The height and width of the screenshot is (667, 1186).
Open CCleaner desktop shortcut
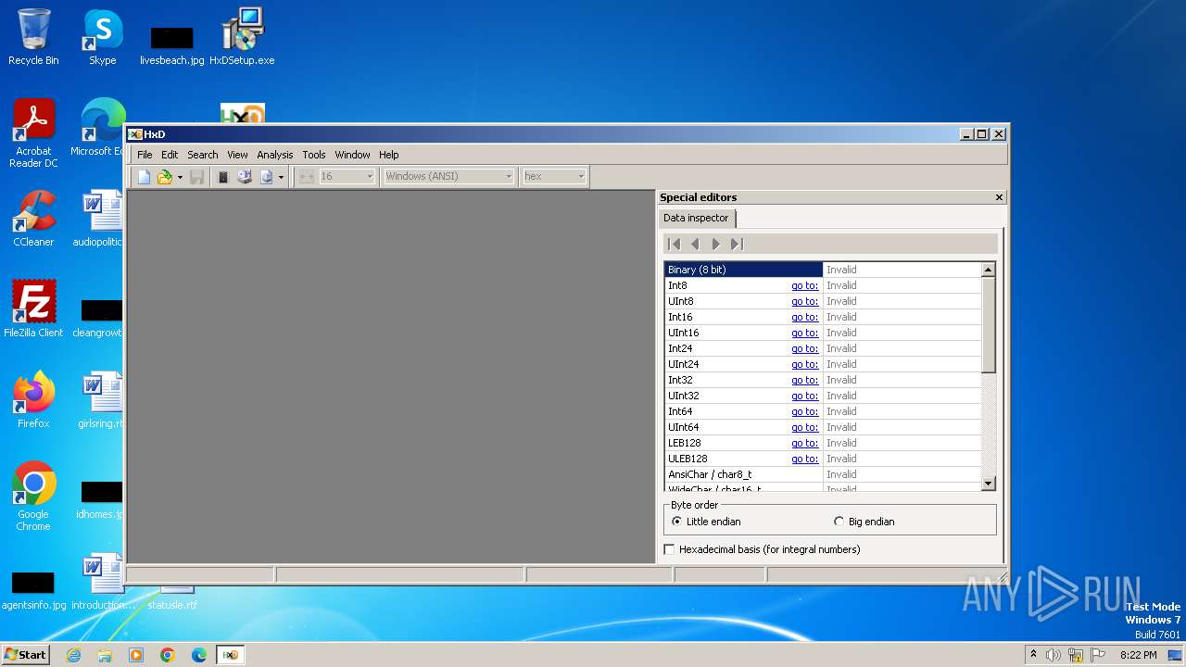[33, 219]
